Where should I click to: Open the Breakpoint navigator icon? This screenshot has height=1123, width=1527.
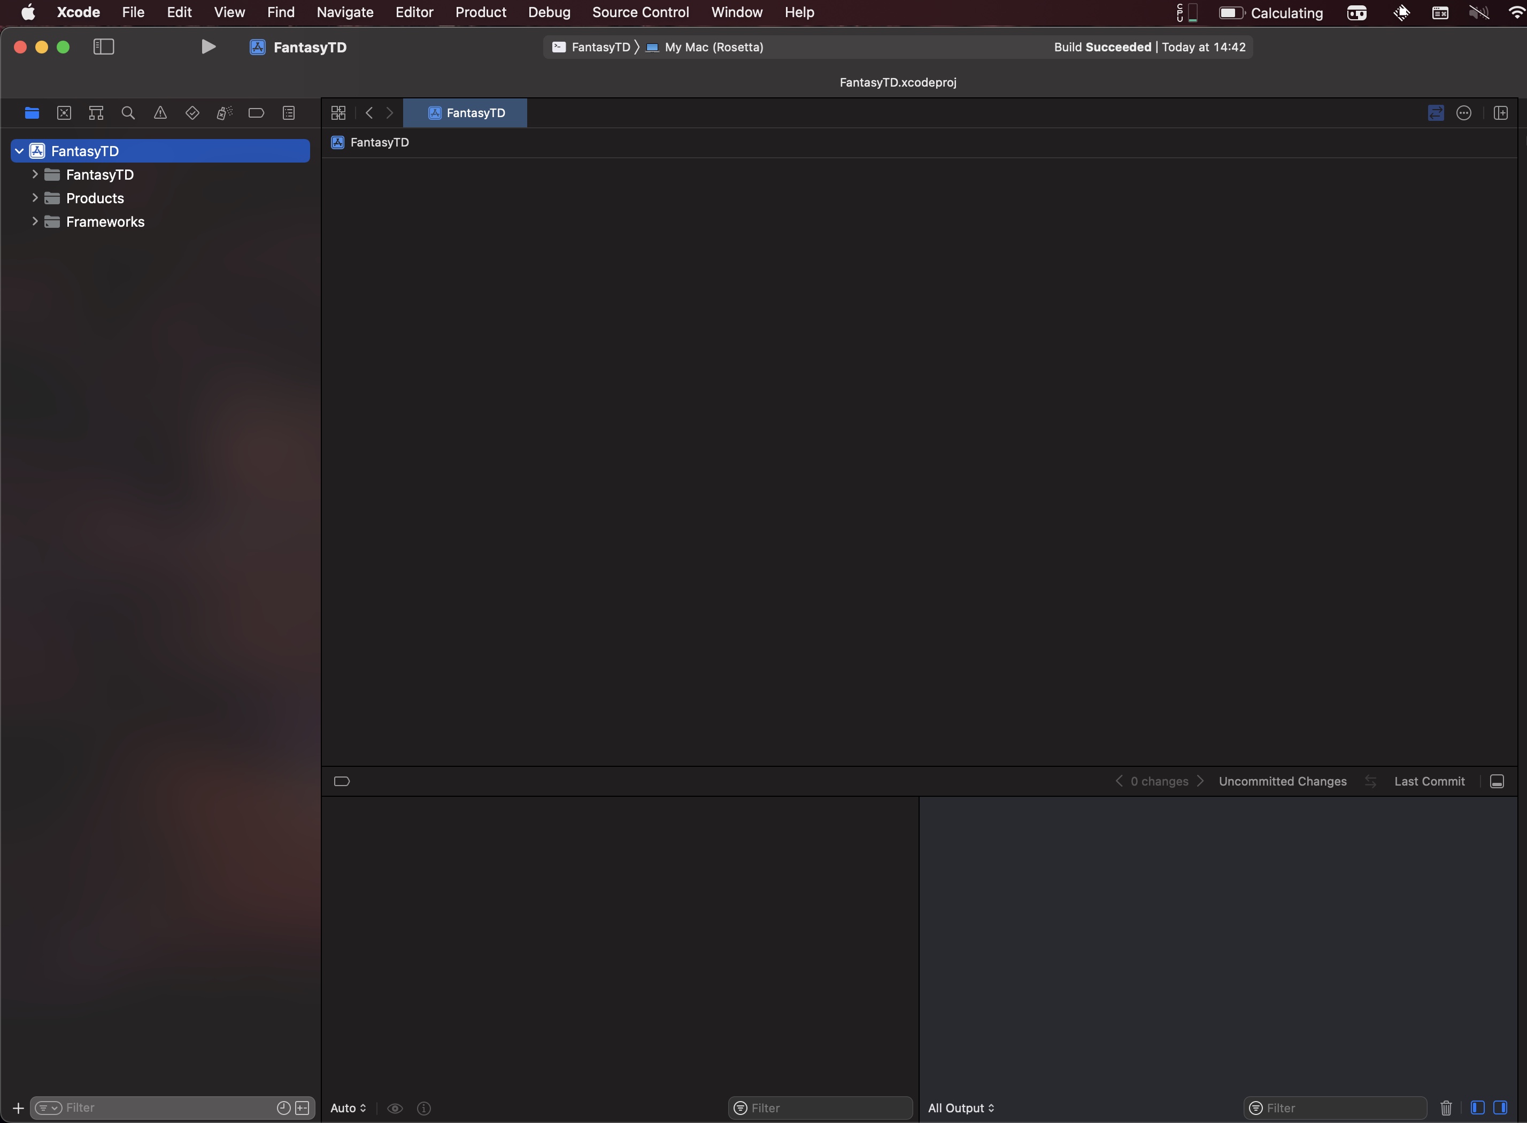pyautogui.click(x=256, y=113)
